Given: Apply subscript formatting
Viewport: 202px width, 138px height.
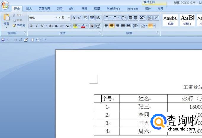Looking at the screenshot, I should (56, 26).
